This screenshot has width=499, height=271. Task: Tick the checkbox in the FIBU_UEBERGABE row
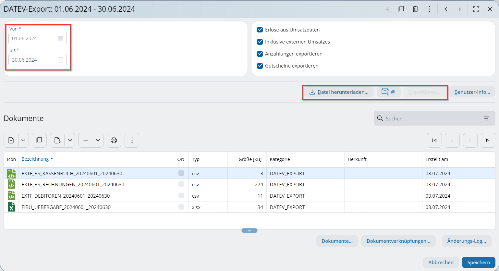tap(181, 207)
